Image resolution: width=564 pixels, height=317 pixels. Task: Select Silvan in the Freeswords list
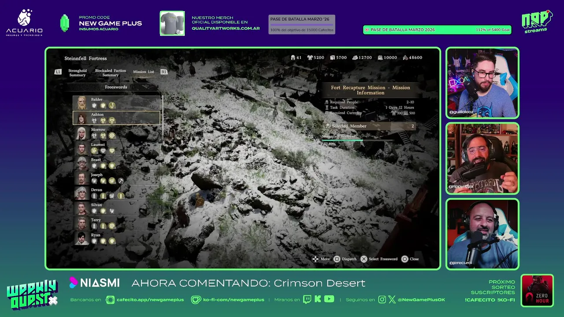click(117, 208)
